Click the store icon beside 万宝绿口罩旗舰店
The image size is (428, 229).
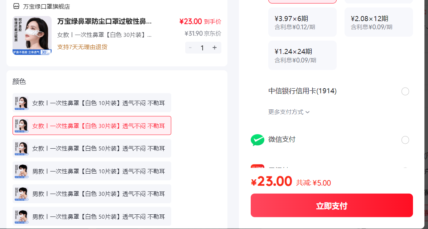click(16, 6)
